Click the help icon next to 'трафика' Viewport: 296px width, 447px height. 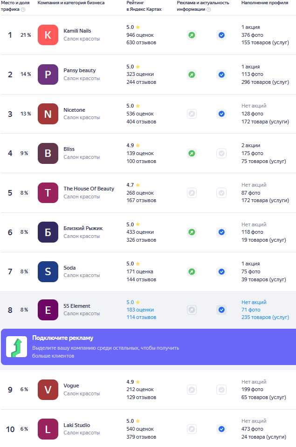(23, 9)
